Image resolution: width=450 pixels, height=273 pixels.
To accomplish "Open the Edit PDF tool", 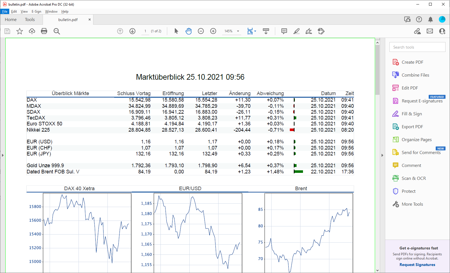I will (410, 88).
